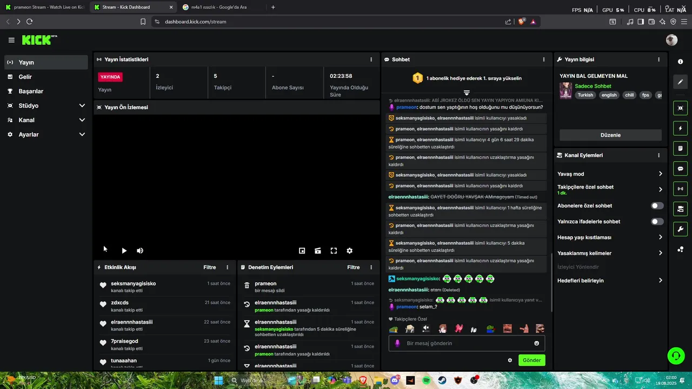Open Hesap yaşı kısıtlaması options
692x389 pixels.
click(x=610, y=237)
